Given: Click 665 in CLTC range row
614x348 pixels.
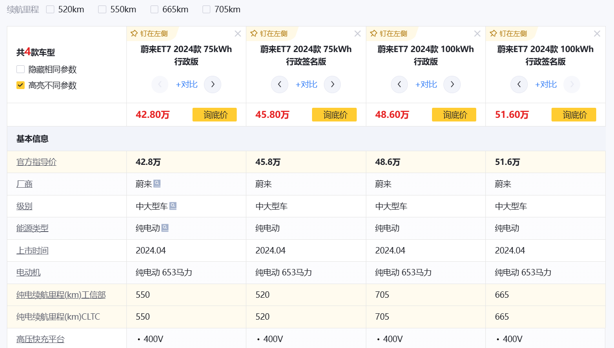Looking at the screenshot, I should click(x=502, y=317).
